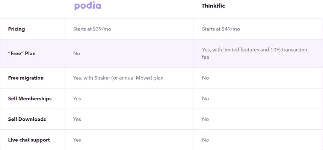The height and width of the screenshot is (150, 323).
Task: Select the "Free" Plan row label
Action: 22,53
